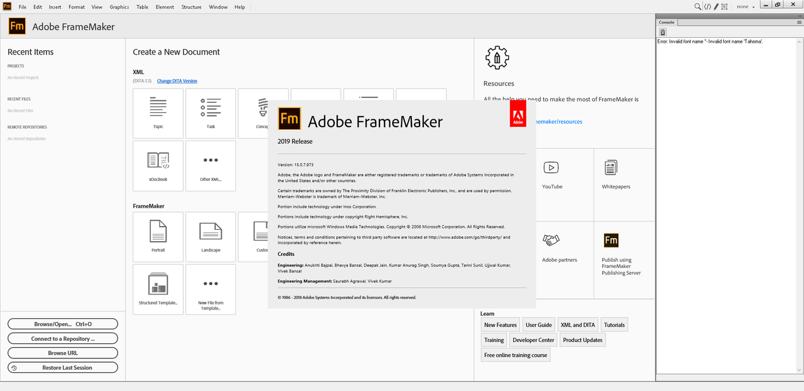Image resolution: width=804 pixels, height=391 pixels.
Task: Open the 'none' workspace dropdown
Action: point(746,6)
